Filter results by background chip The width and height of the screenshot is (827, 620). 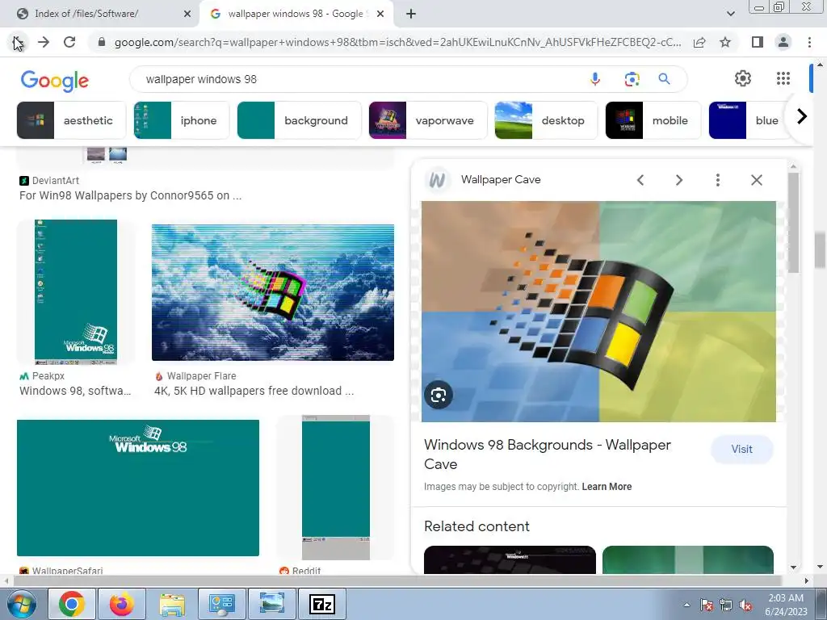[299, 120]
